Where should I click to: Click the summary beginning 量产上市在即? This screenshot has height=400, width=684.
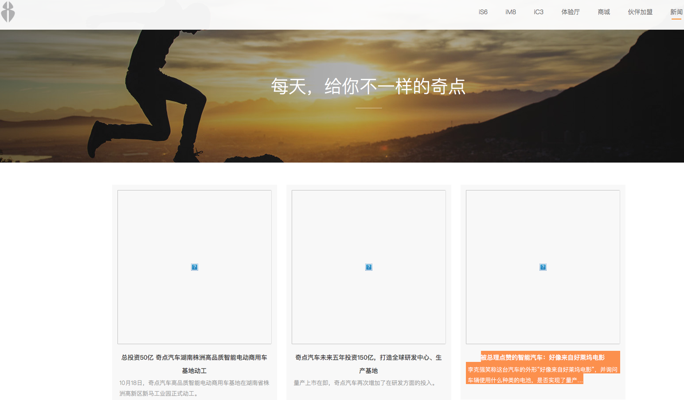365,383
